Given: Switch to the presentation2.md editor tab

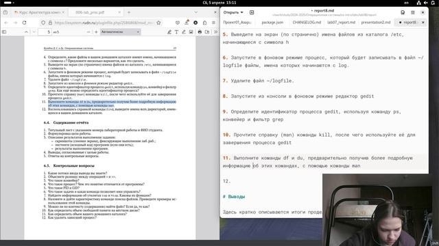Looking at the screenshot, I should click(x=375, y=23).
